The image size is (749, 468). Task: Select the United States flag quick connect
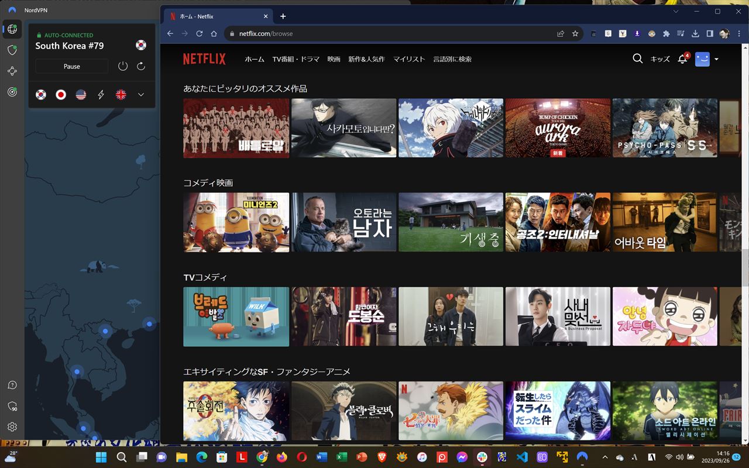click(81, 94)
